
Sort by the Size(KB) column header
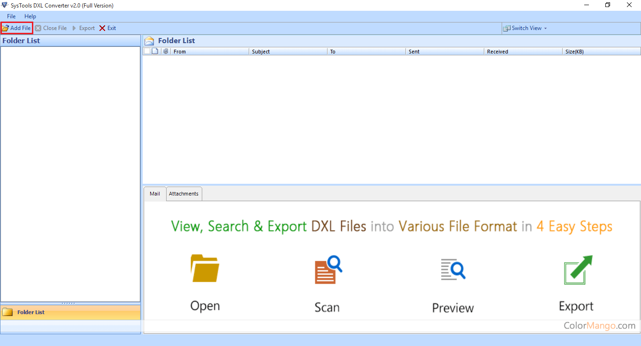[601, 52]
